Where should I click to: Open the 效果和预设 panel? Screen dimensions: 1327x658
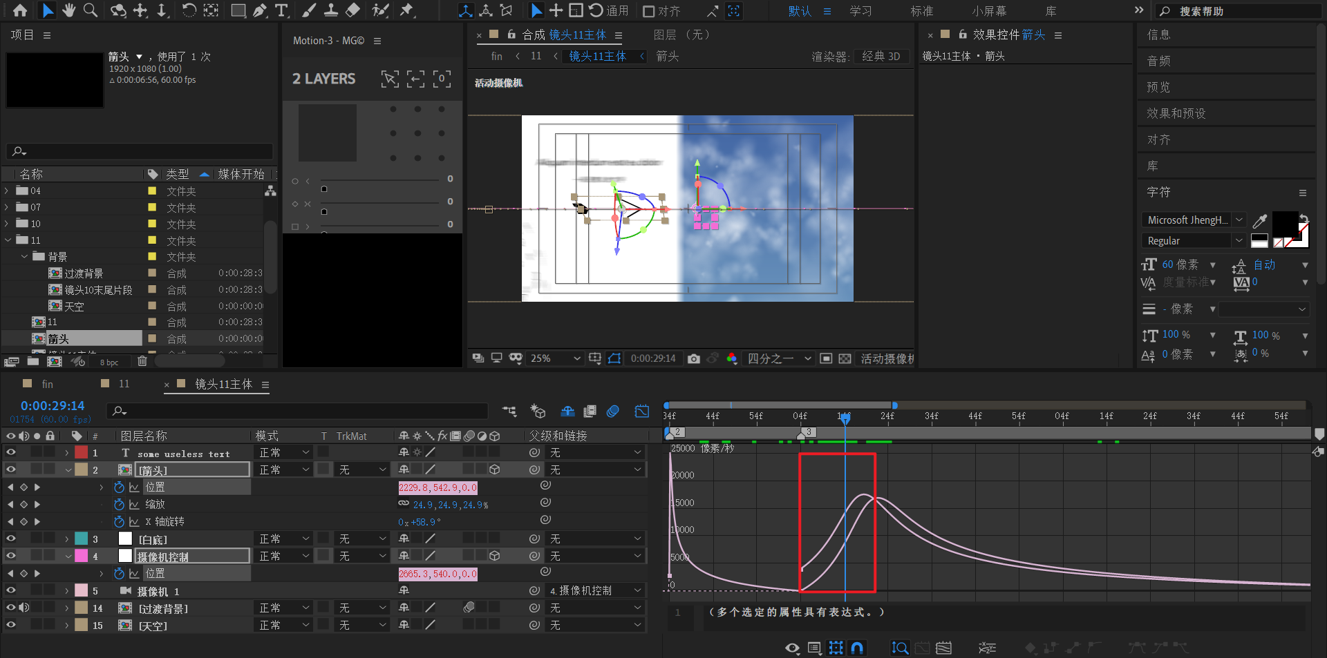click(x=1176, y=113)
